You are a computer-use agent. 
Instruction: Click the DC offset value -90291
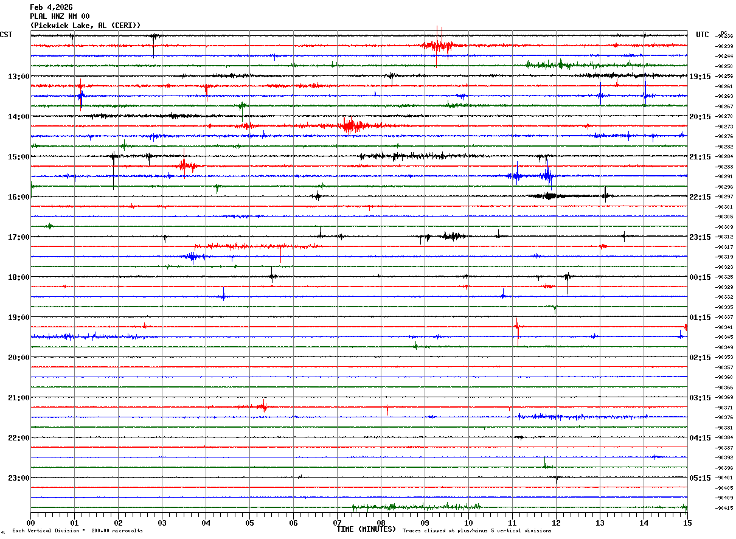click(x=724, y=176)
